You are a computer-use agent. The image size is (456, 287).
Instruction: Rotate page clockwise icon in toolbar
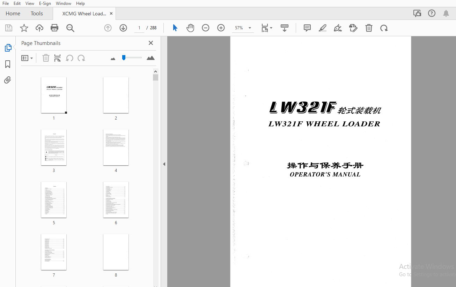tap(384, 28)
